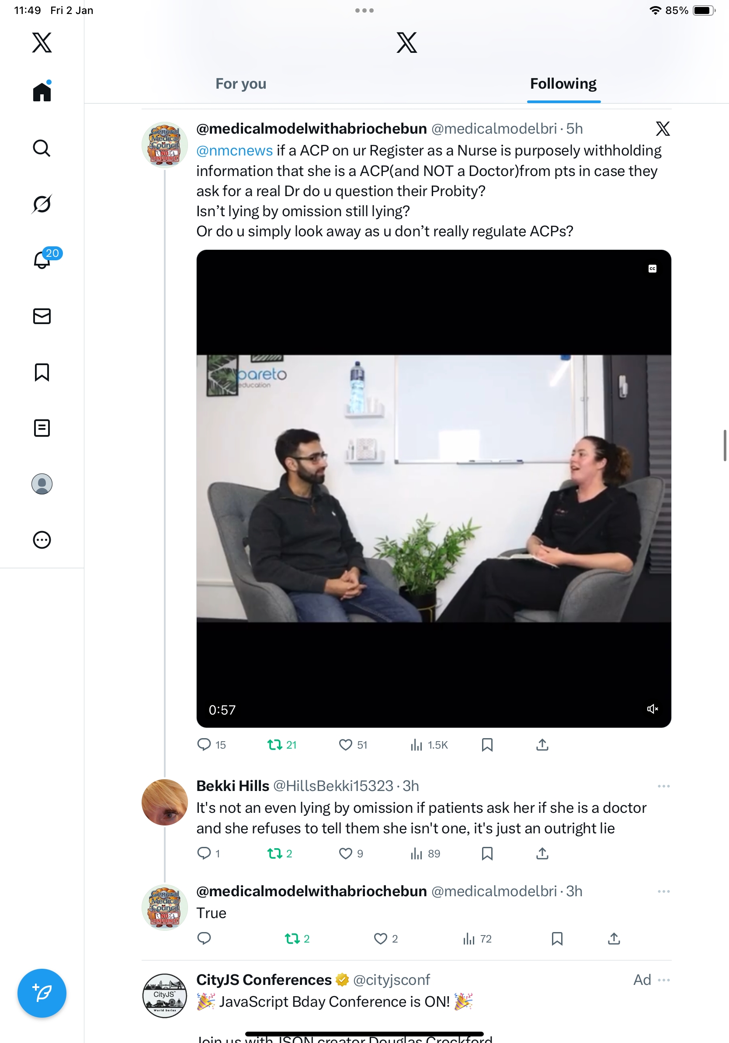Open the Lists icon in sidebar
Screen dimensions: 729x1043
tap(42, 428)
